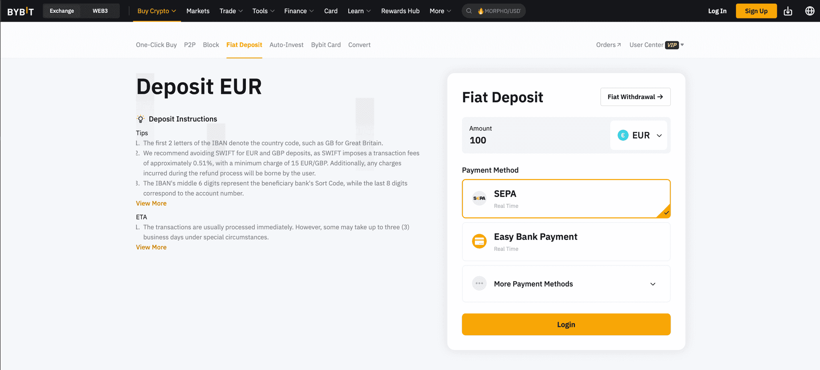Click the EUR currency coin icon
The image size is (820, 370).
pyautogui.click(x=623, y=135)
